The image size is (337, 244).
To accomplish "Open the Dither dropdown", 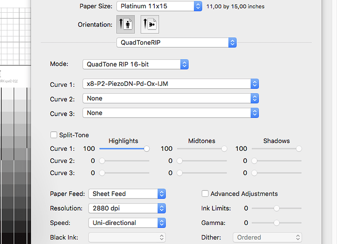I will [267, 237].
